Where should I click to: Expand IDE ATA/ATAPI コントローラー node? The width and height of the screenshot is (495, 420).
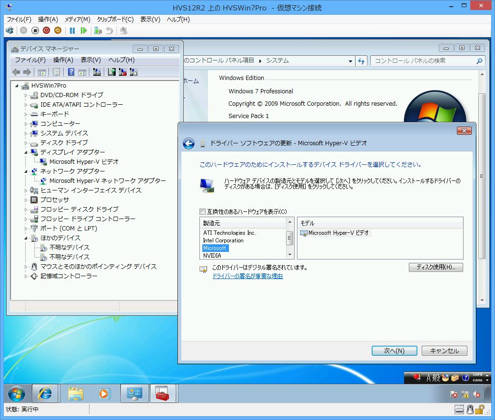26,105
